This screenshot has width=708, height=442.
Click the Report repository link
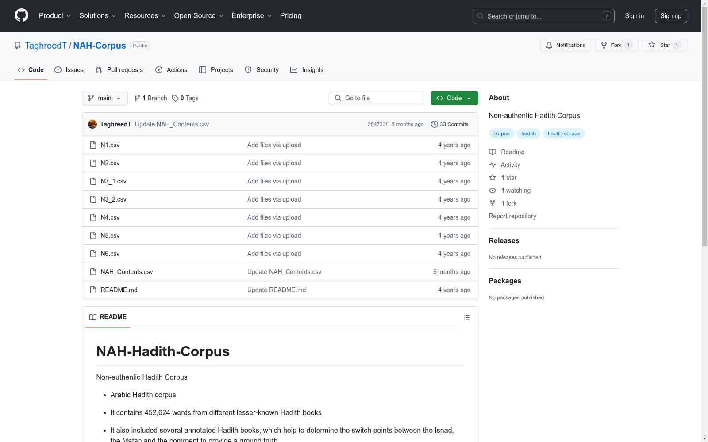(512, 216)
